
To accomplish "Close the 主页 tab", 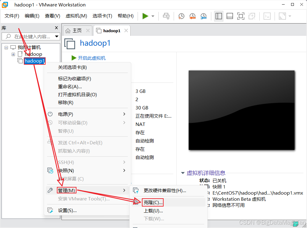I will [88, 31].
